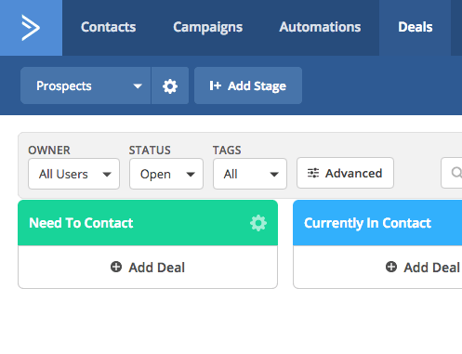Open the Prospects pipeline dropdown
The image size is (462, 354).
point(86,85)
